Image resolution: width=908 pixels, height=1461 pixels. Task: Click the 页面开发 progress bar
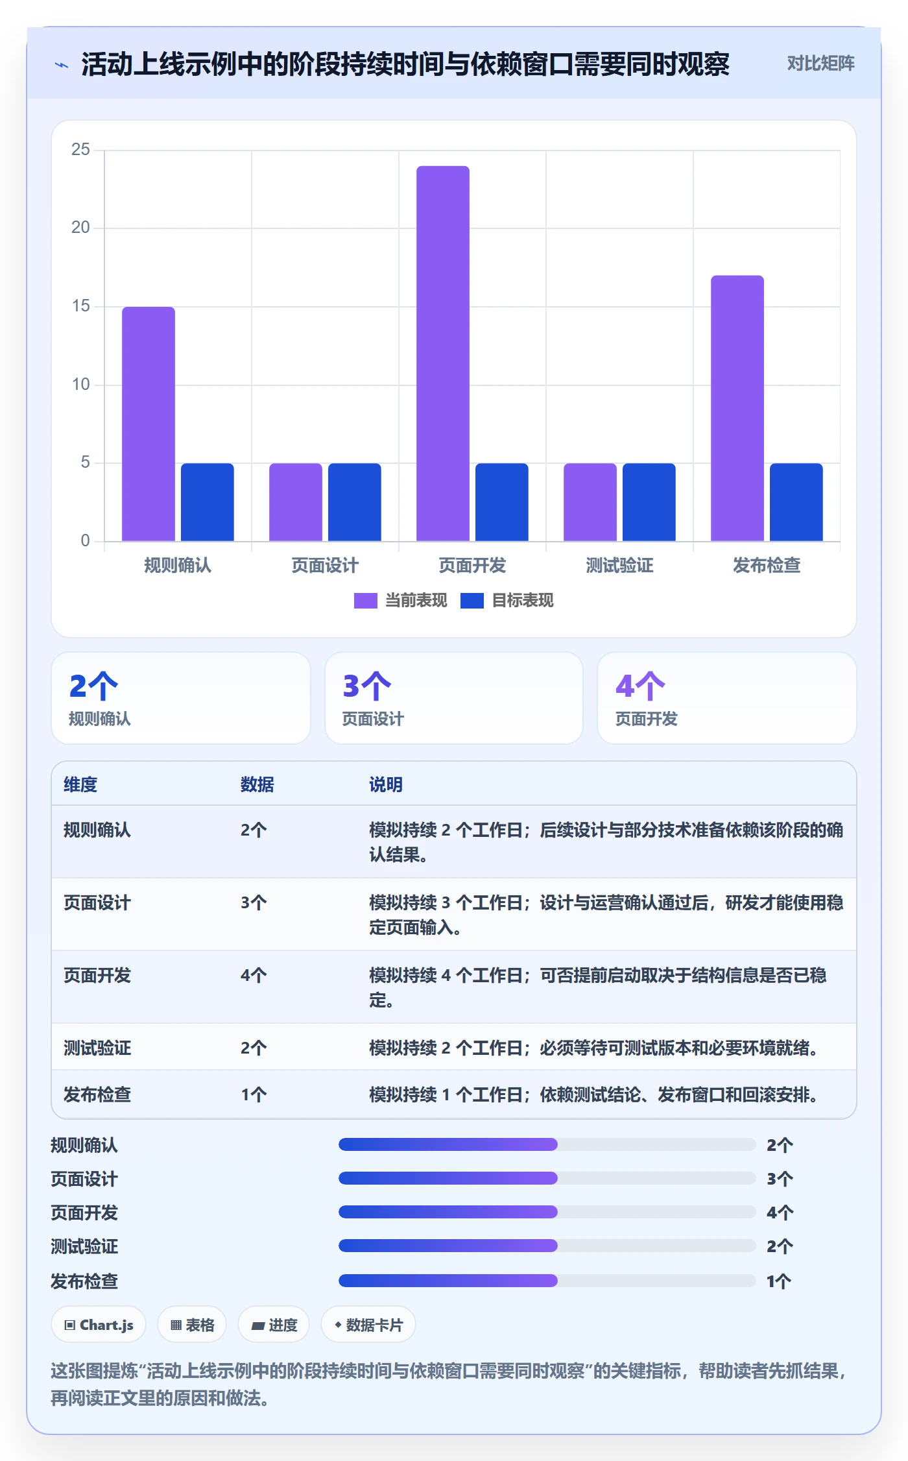pos(547,1212)
